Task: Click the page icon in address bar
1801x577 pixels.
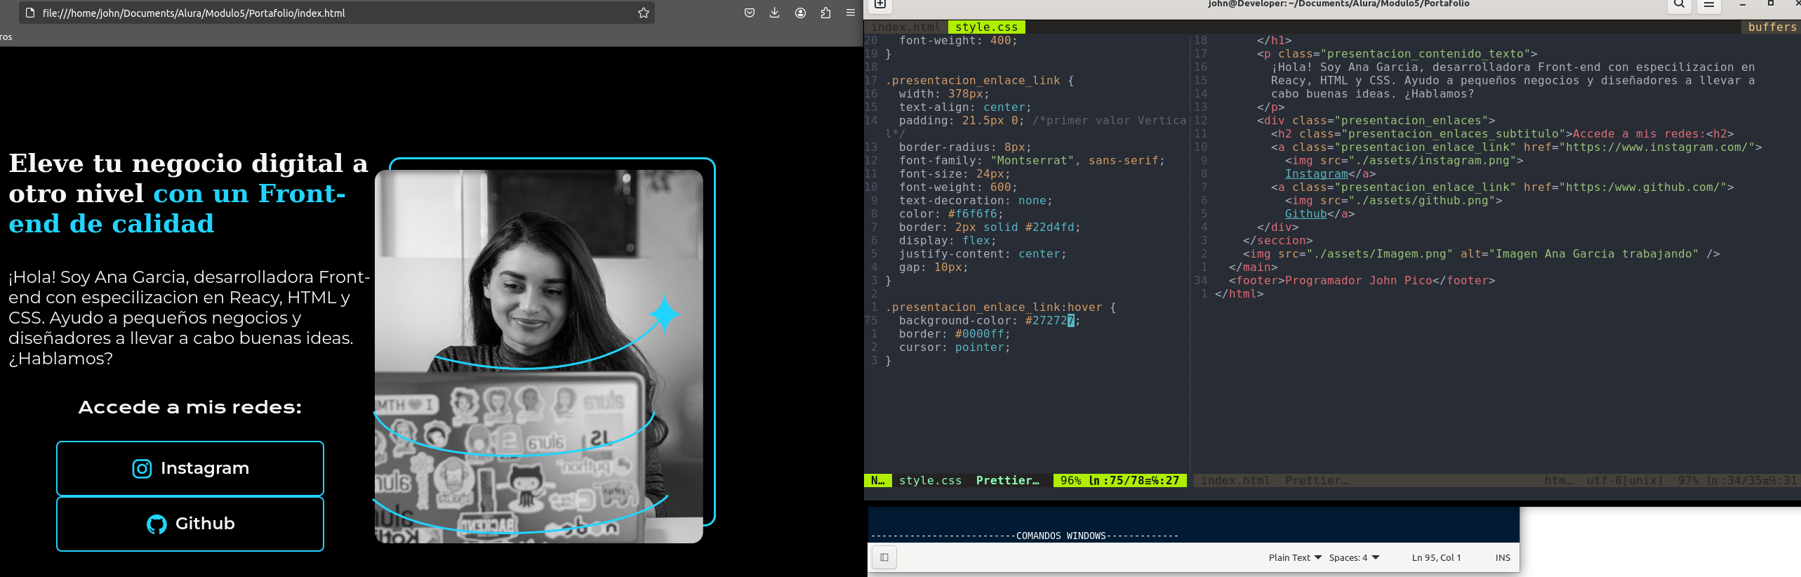Action: [29, 13]
